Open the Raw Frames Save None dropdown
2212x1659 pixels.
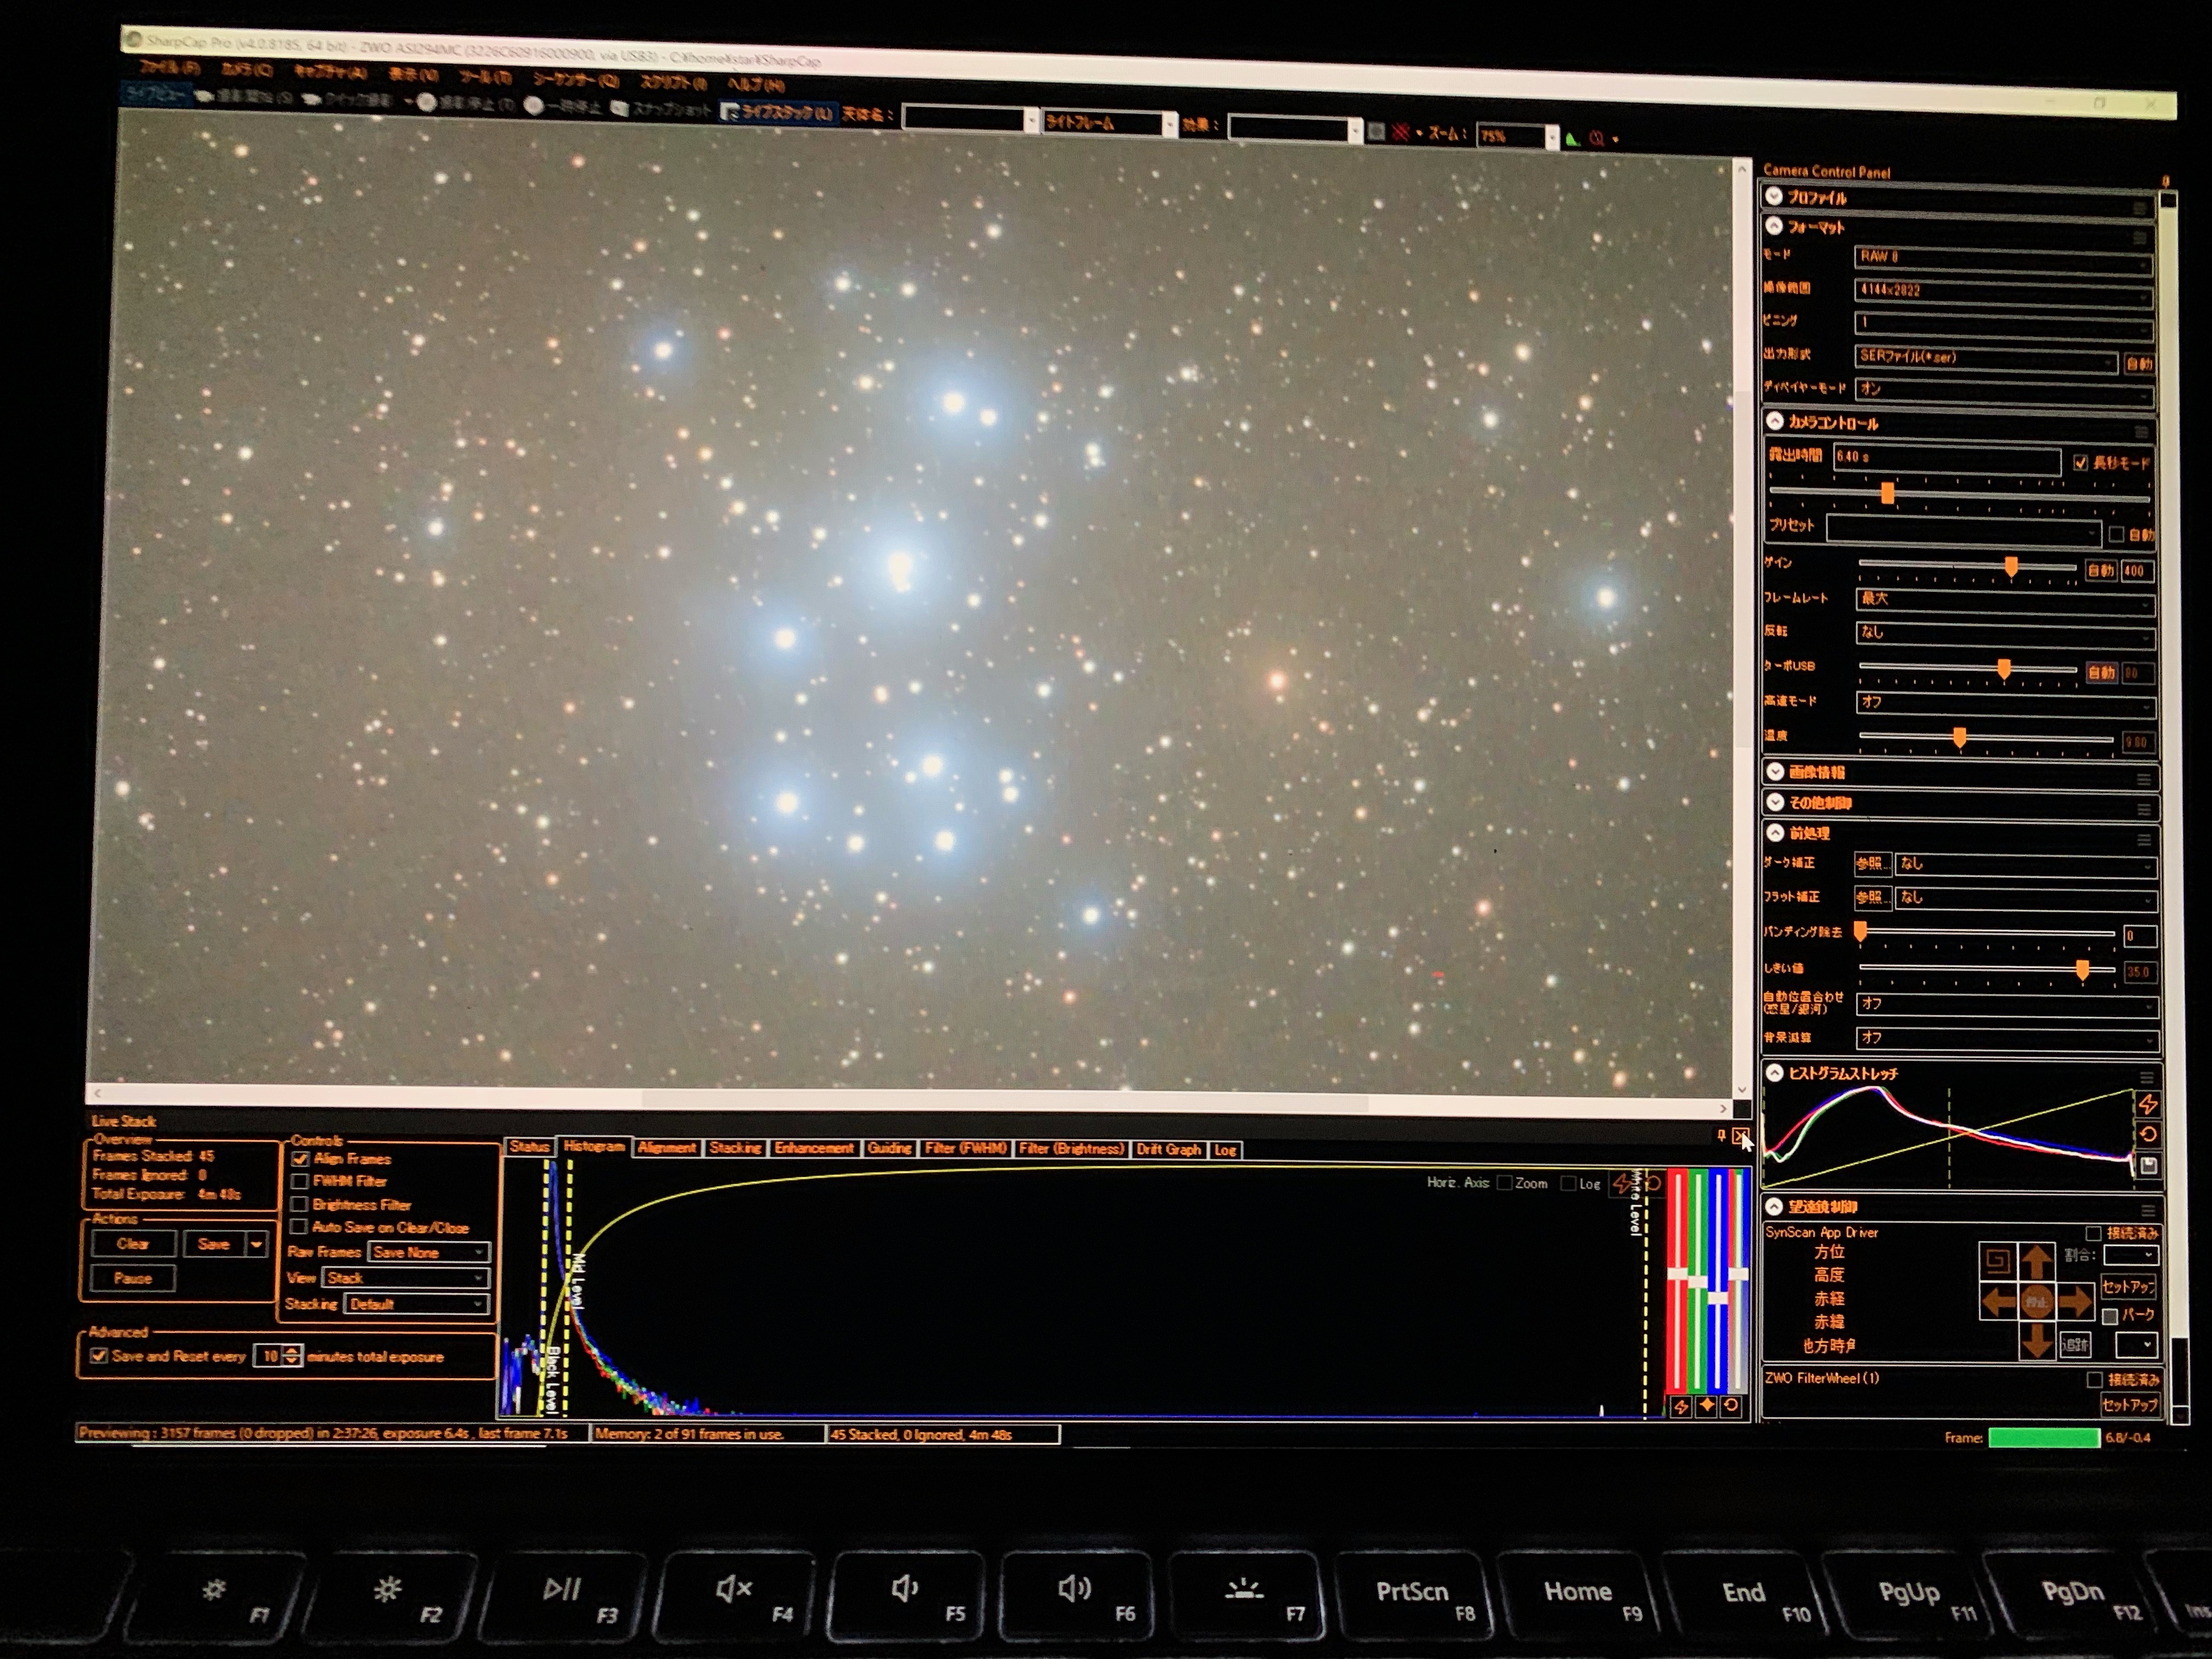coord(428,1252)
